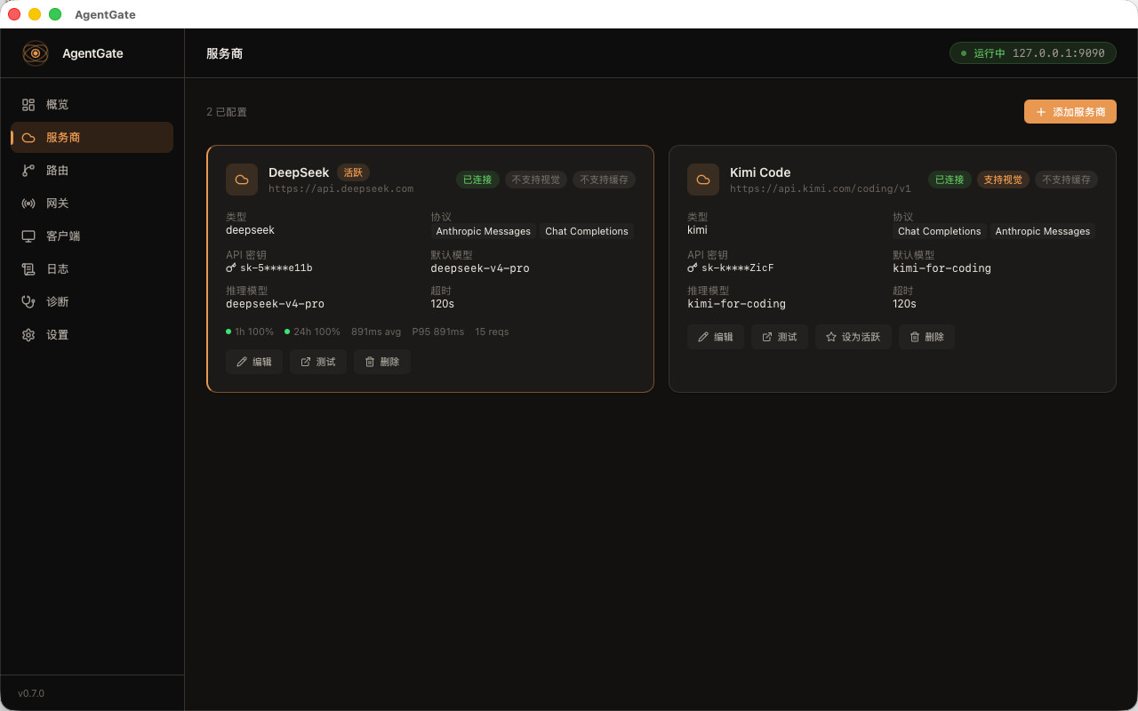Screen dimensions: 1138x711
Task: Go to the 路由 section
Action: (x=92, y=171)
